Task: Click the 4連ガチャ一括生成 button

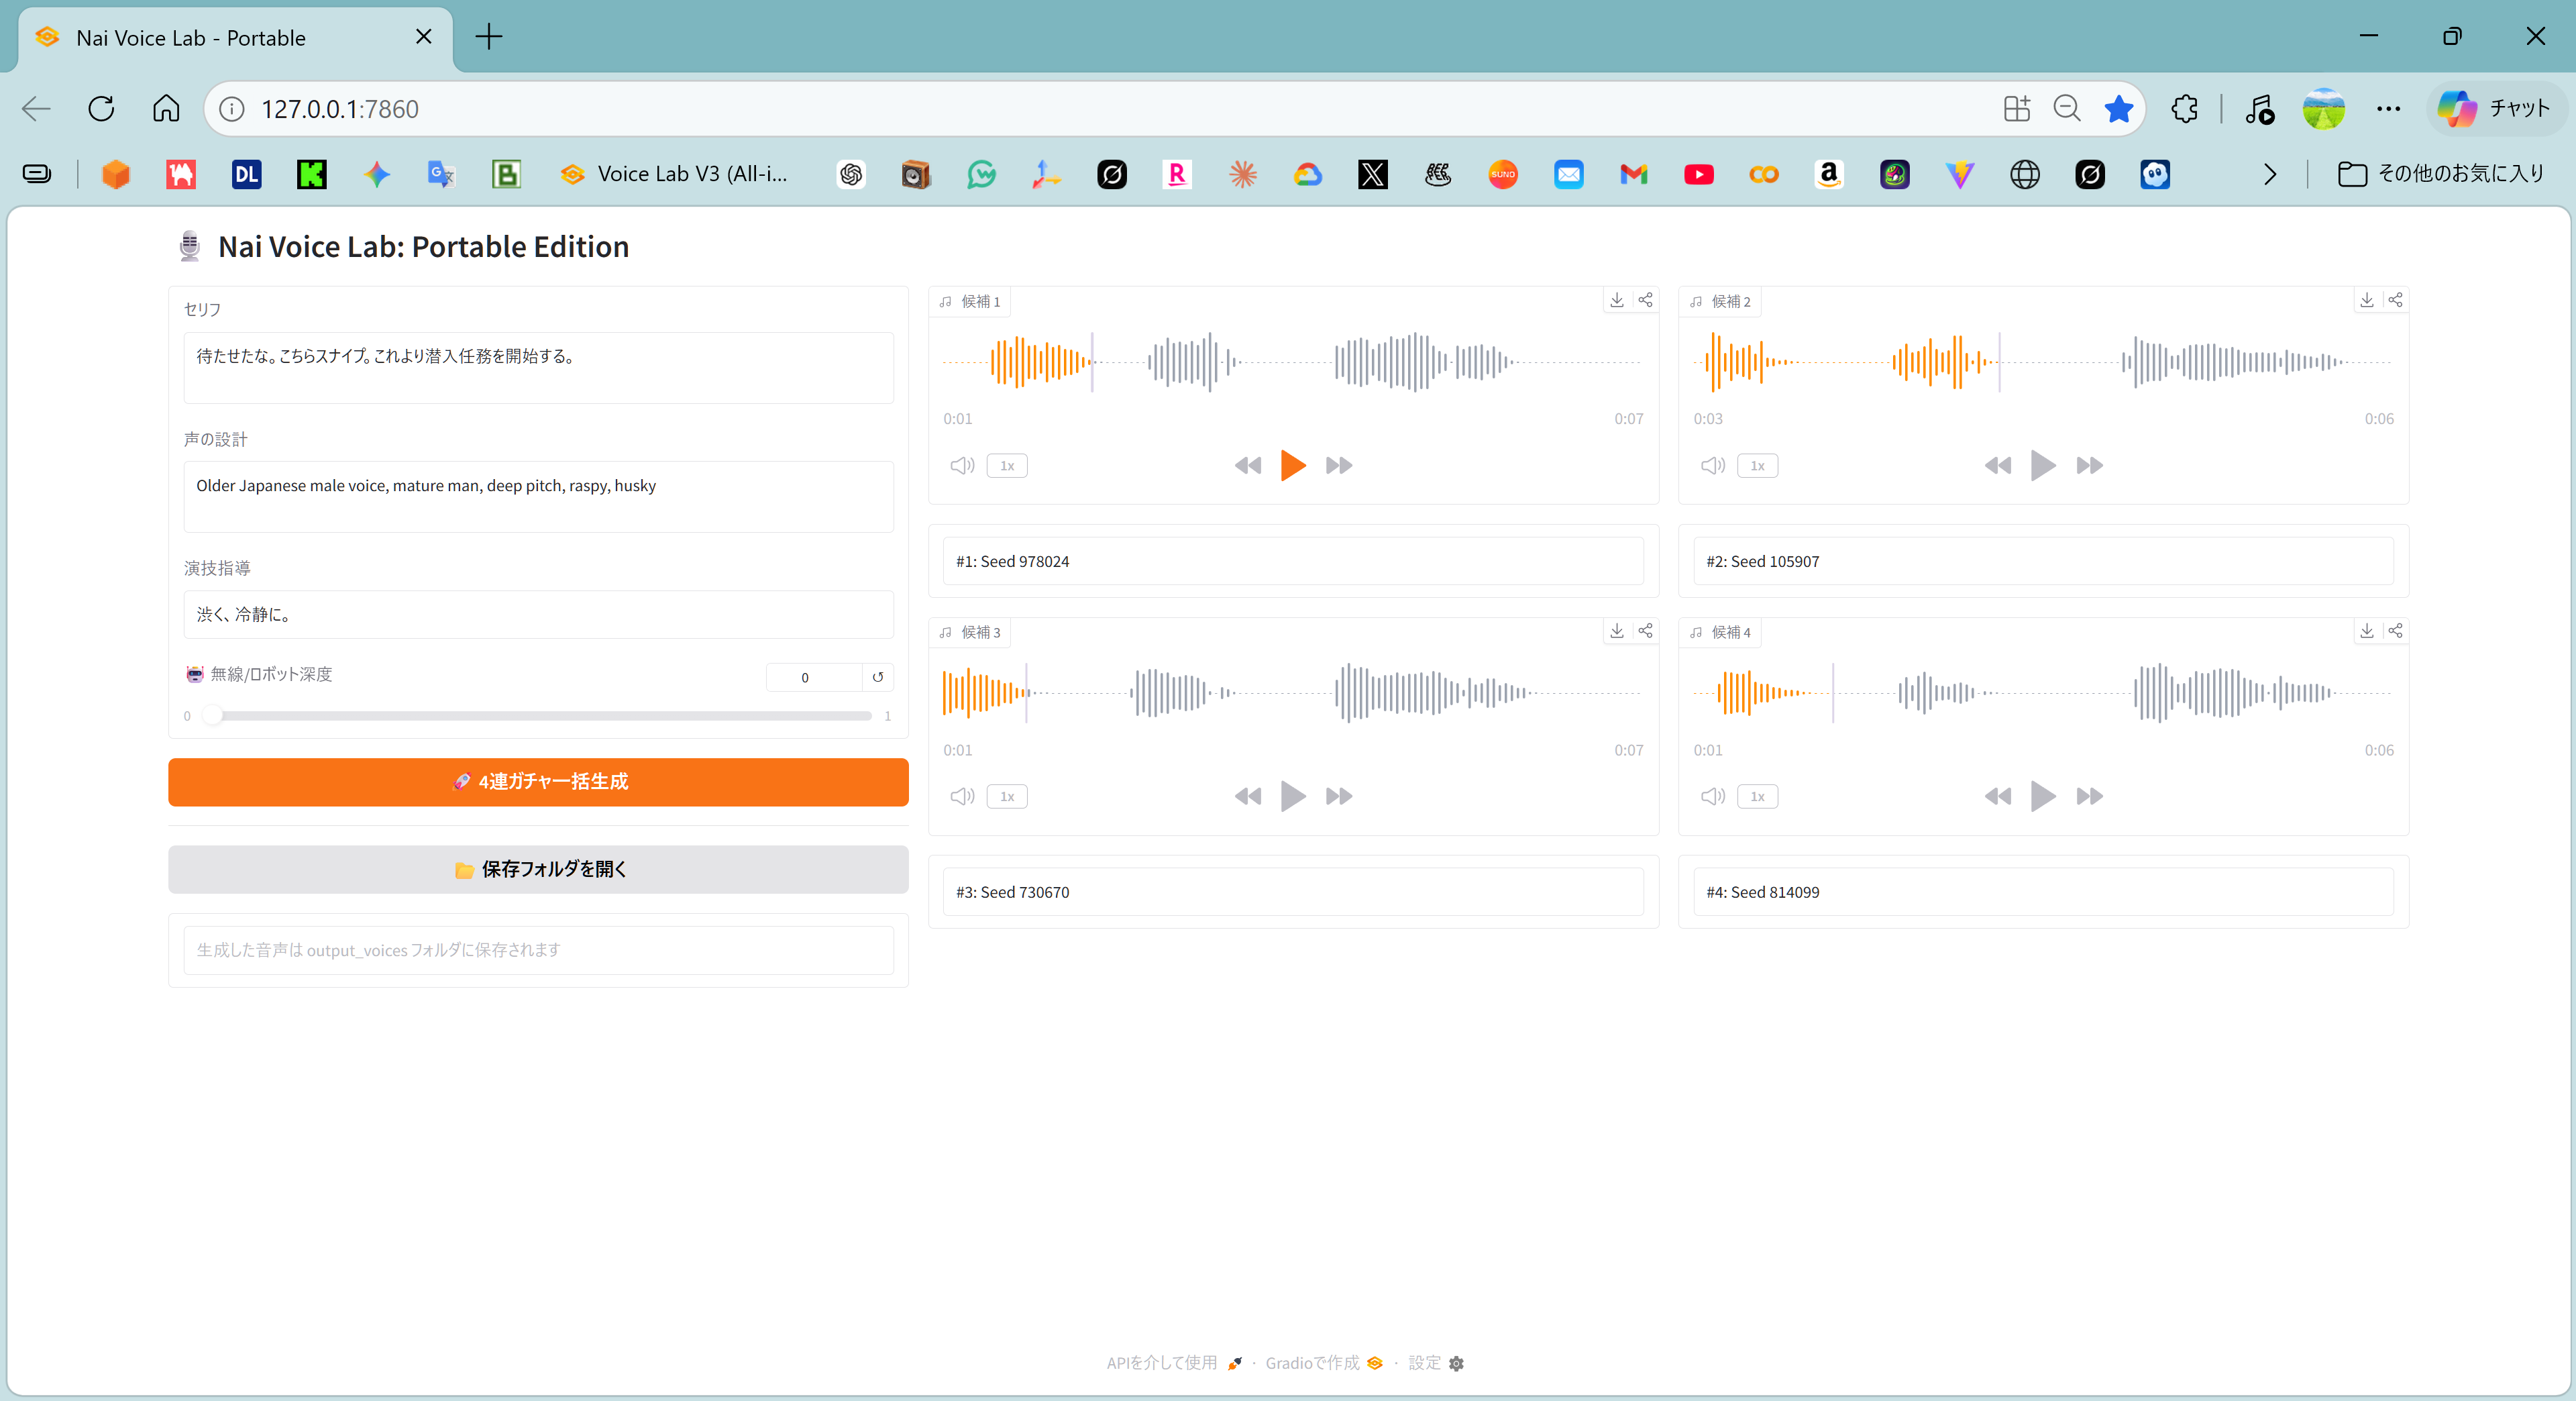Action: click(538, 781)
